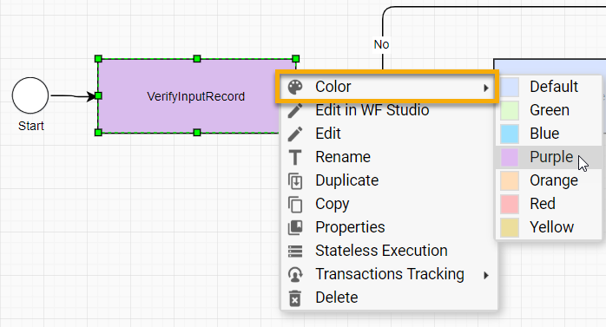The width and height of the screenshot is (606, 327).
Task: Click the Color palette icon
Action: point(295,87)
